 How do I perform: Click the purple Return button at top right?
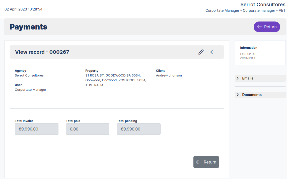tap(267, 27)
